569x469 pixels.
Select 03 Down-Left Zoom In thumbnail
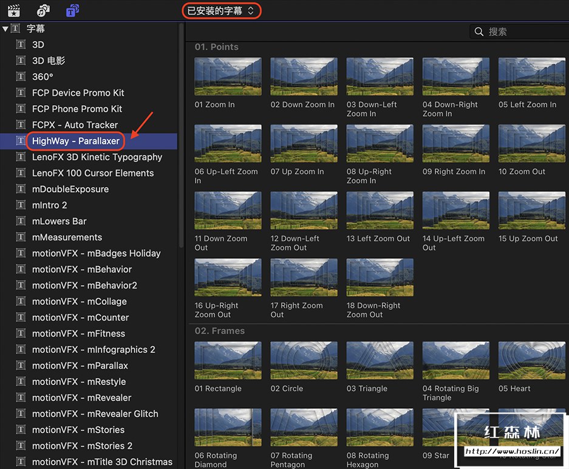pyautogui.click(x=380, y=77)
